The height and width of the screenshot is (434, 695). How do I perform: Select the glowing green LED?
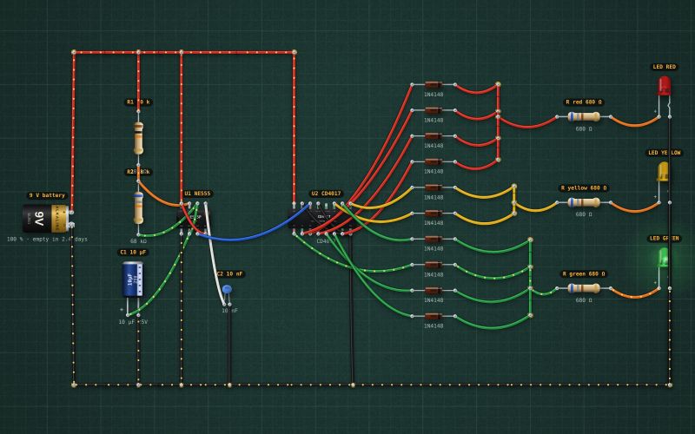coord(663,257)
